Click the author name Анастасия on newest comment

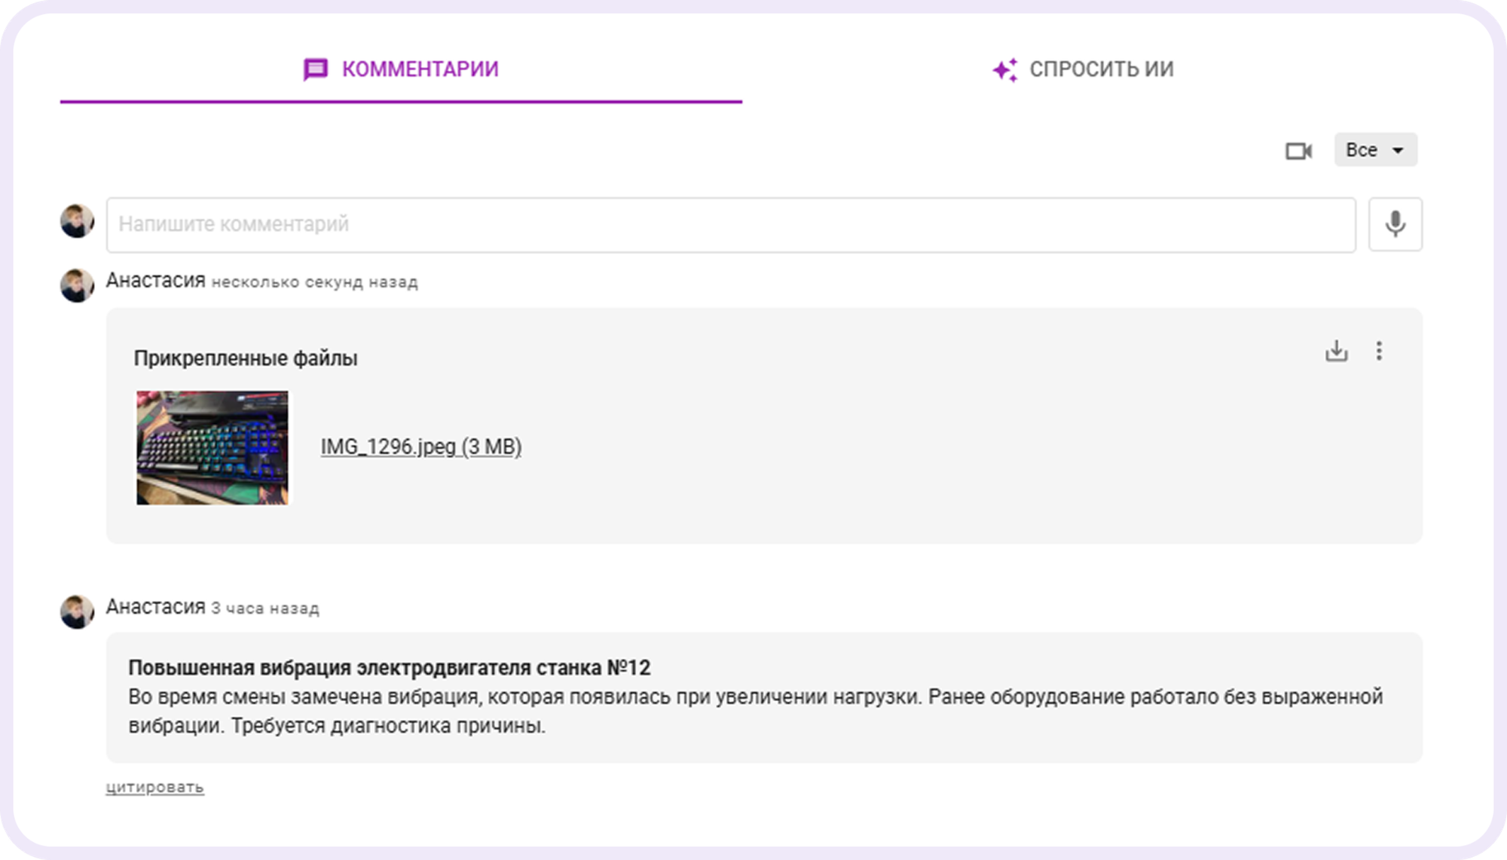(x=155, y=280)
